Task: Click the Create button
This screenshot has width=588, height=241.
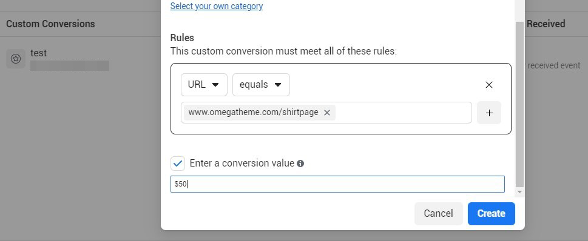Action: click(x=492, y=214)
